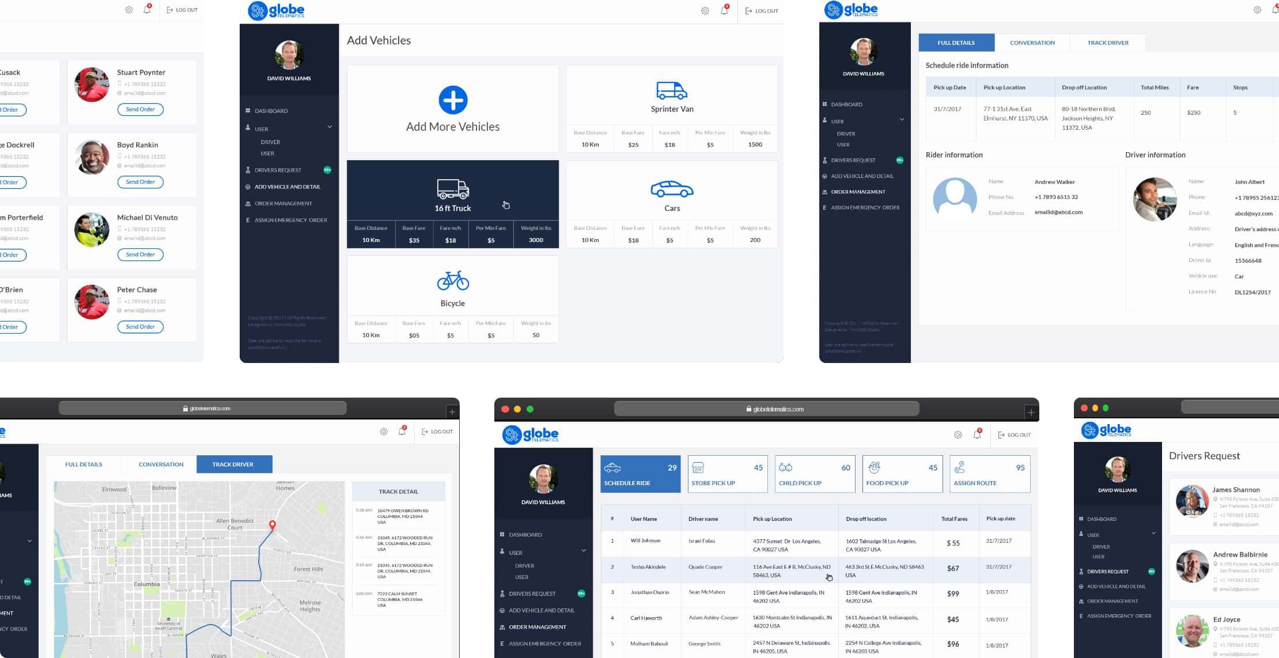The width and height of the screenshot is (1279, 658).
Task: Send order to Peter Chase
Action: [141, 327]
